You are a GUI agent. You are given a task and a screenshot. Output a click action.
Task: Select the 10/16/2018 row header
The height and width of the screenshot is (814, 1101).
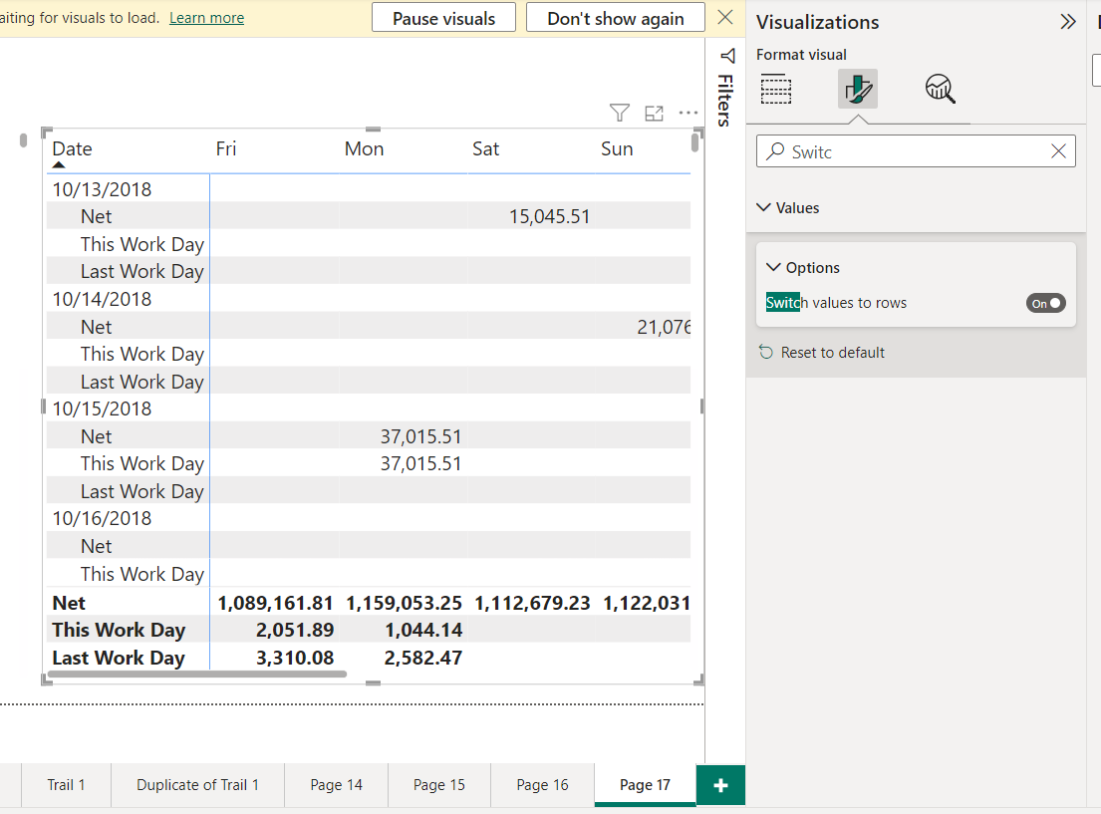coord(102,518)
